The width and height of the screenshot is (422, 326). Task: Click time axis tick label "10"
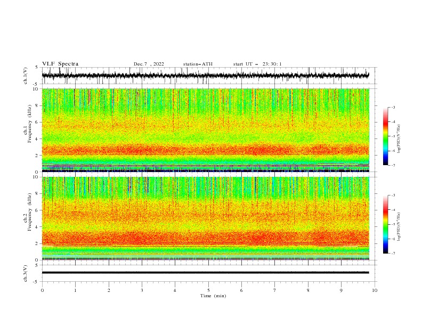(x=375, y=290)
